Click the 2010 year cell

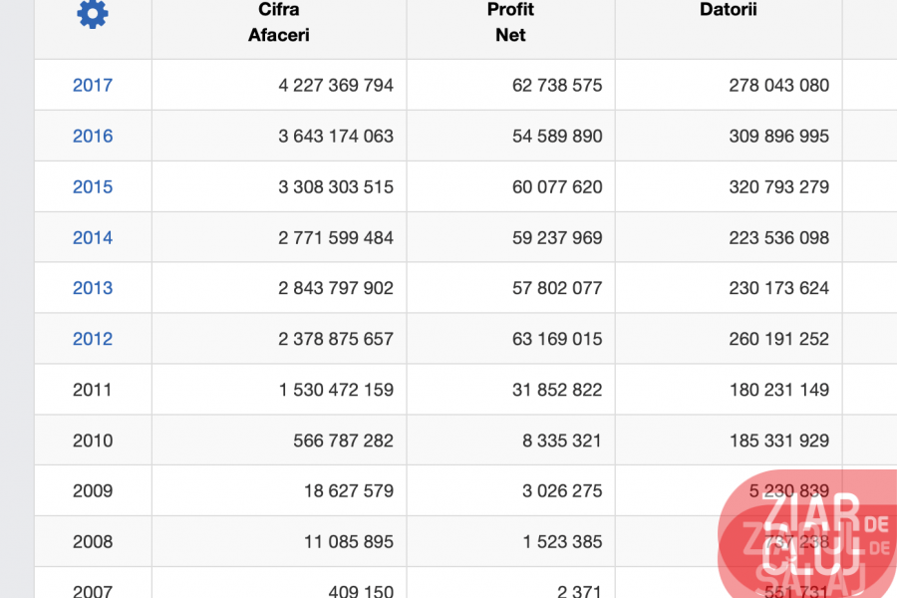tap(93, 442)
